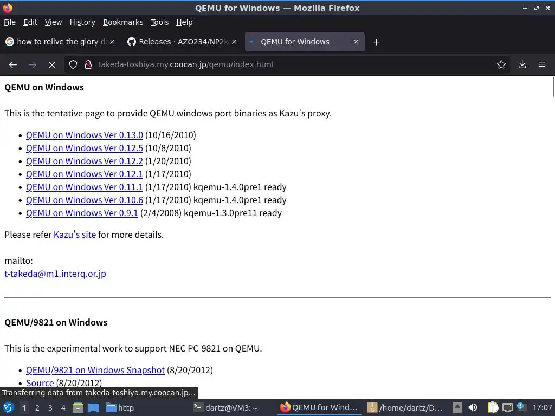555x416 pixels.
Task: Close the 'how to relive the glory' tab
Action: point(112,42)
